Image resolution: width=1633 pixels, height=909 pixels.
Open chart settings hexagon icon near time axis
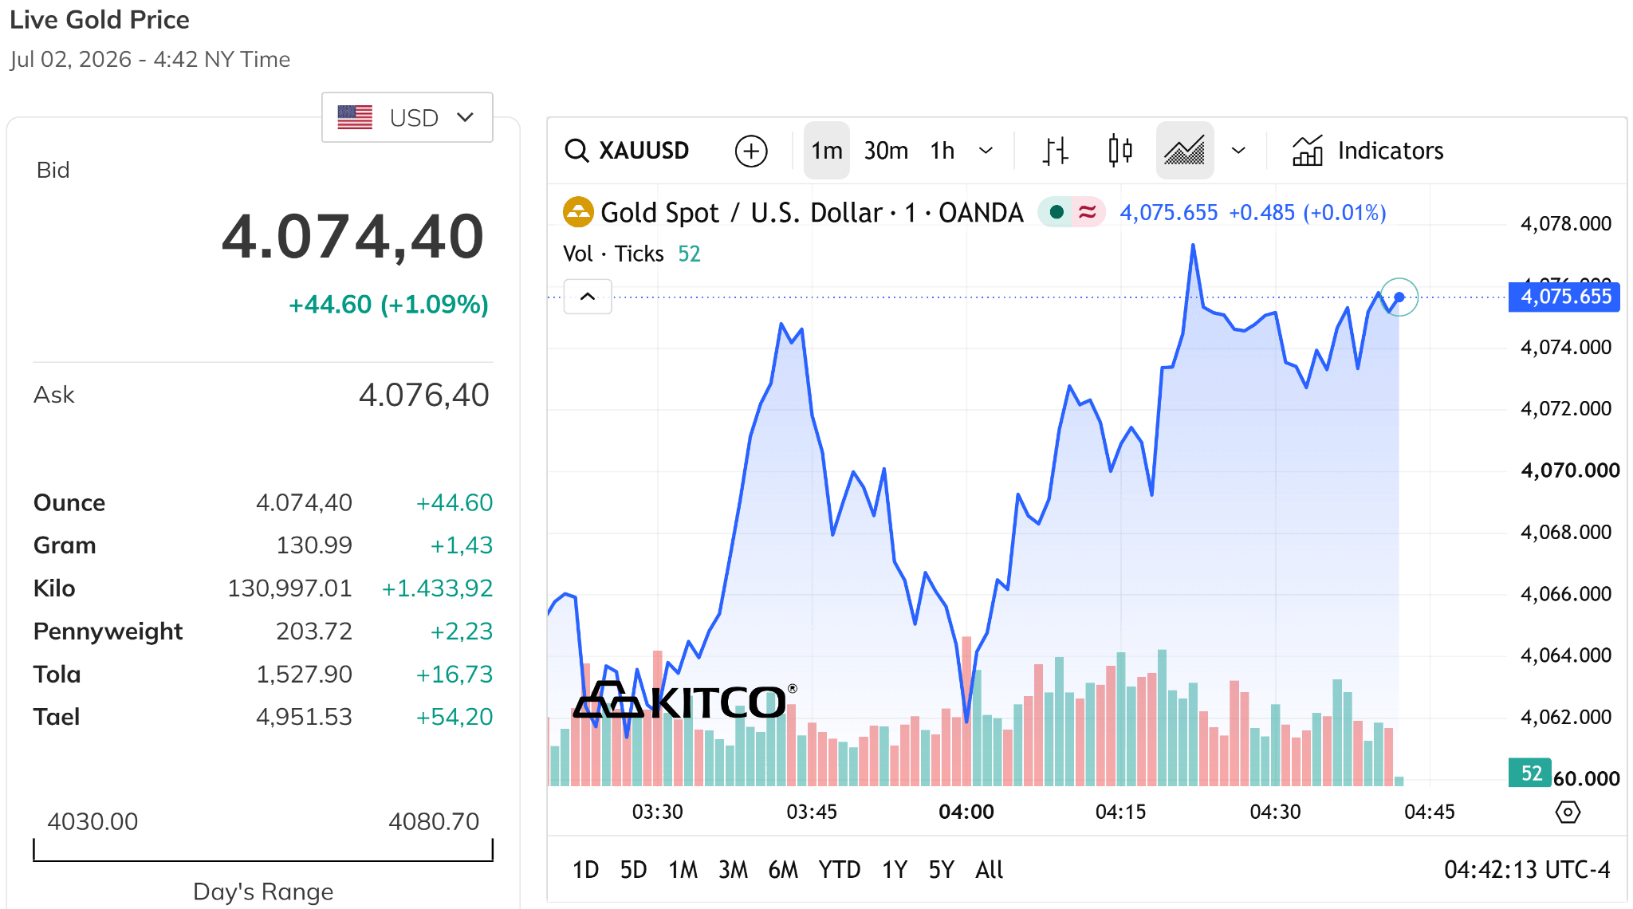pos(1567,813)
